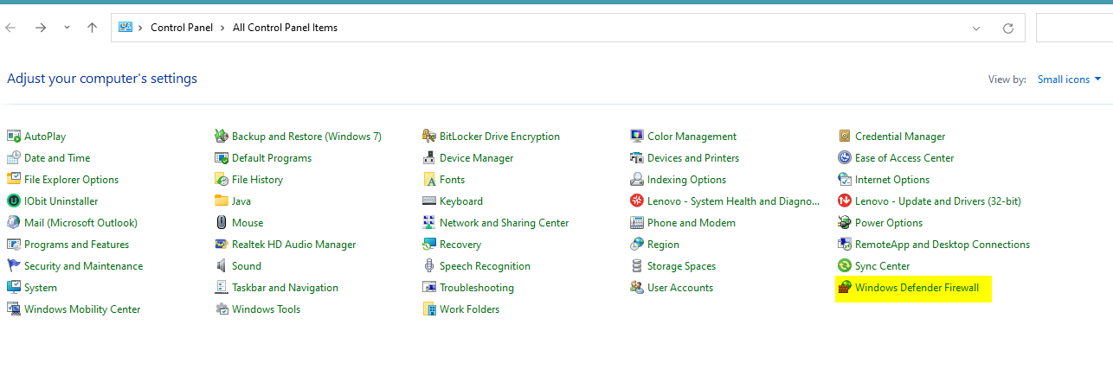Click the Color Management icon
Image resolution: width=1113 pixels, height=382 pixels.
[x=637, y=136]
